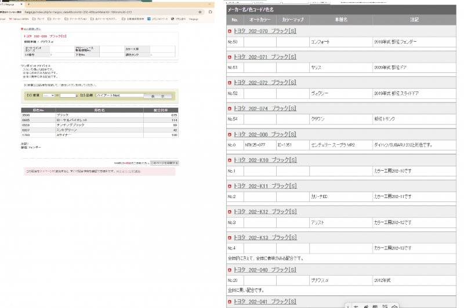
Task: Open トヨタ 202-070 ブラック[S] link
Action: (x=265, y=31)
